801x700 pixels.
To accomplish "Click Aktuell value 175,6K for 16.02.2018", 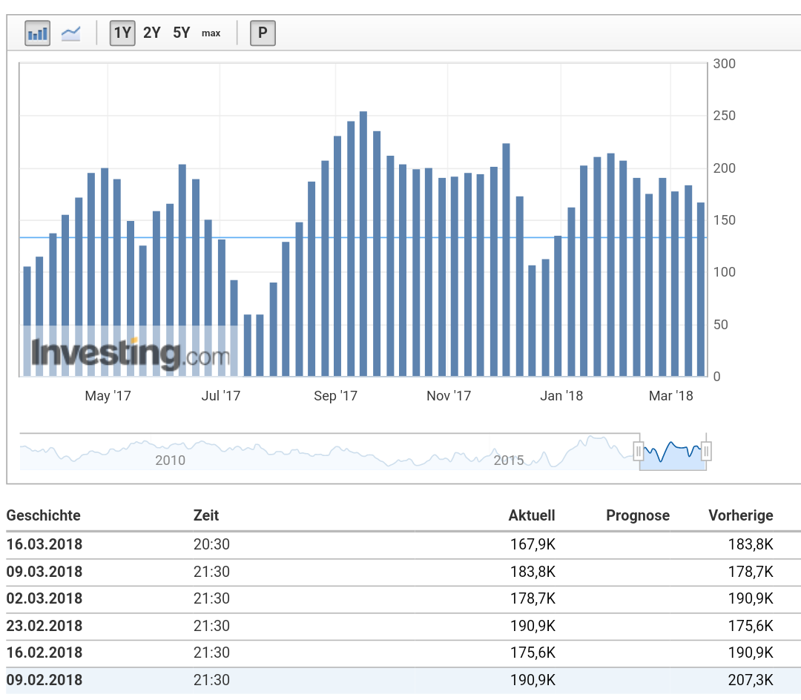I will (x=533, y=653).
